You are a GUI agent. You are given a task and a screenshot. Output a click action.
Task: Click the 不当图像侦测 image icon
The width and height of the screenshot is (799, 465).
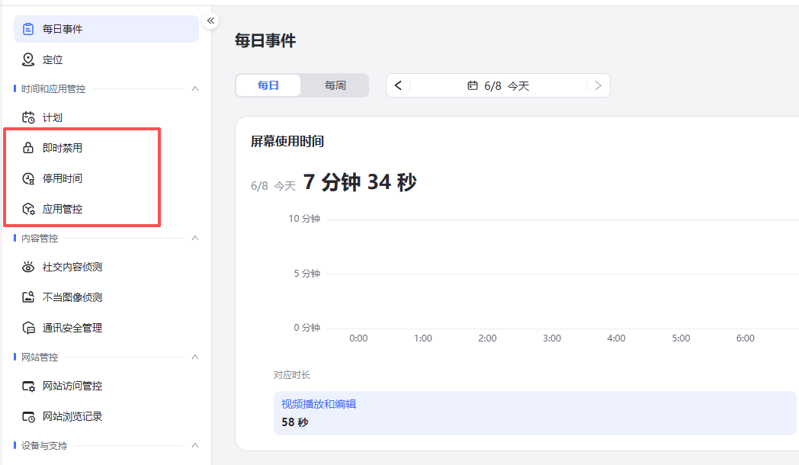click(x=28, y=297)
